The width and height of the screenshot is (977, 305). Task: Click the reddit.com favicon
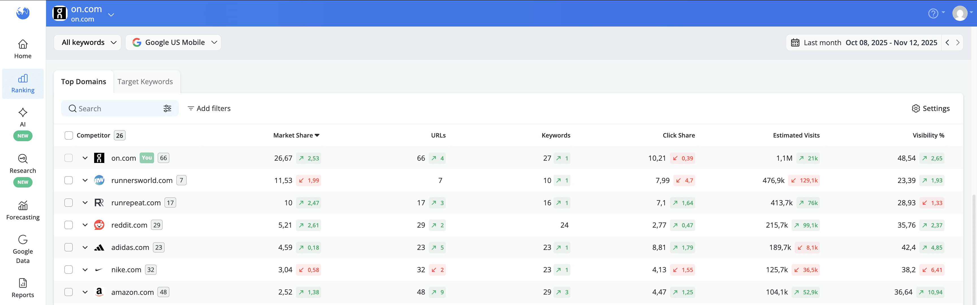point(99,225)
